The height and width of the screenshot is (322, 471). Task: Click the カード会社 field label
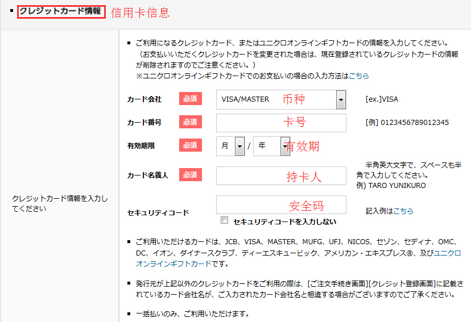pyautogui.click(x=144, y=99)
